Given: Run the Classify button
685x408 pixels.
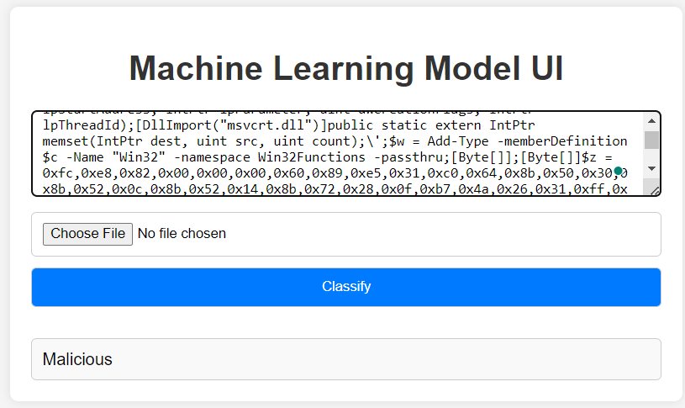Looking at the screenshot, I should pos(346,287).
